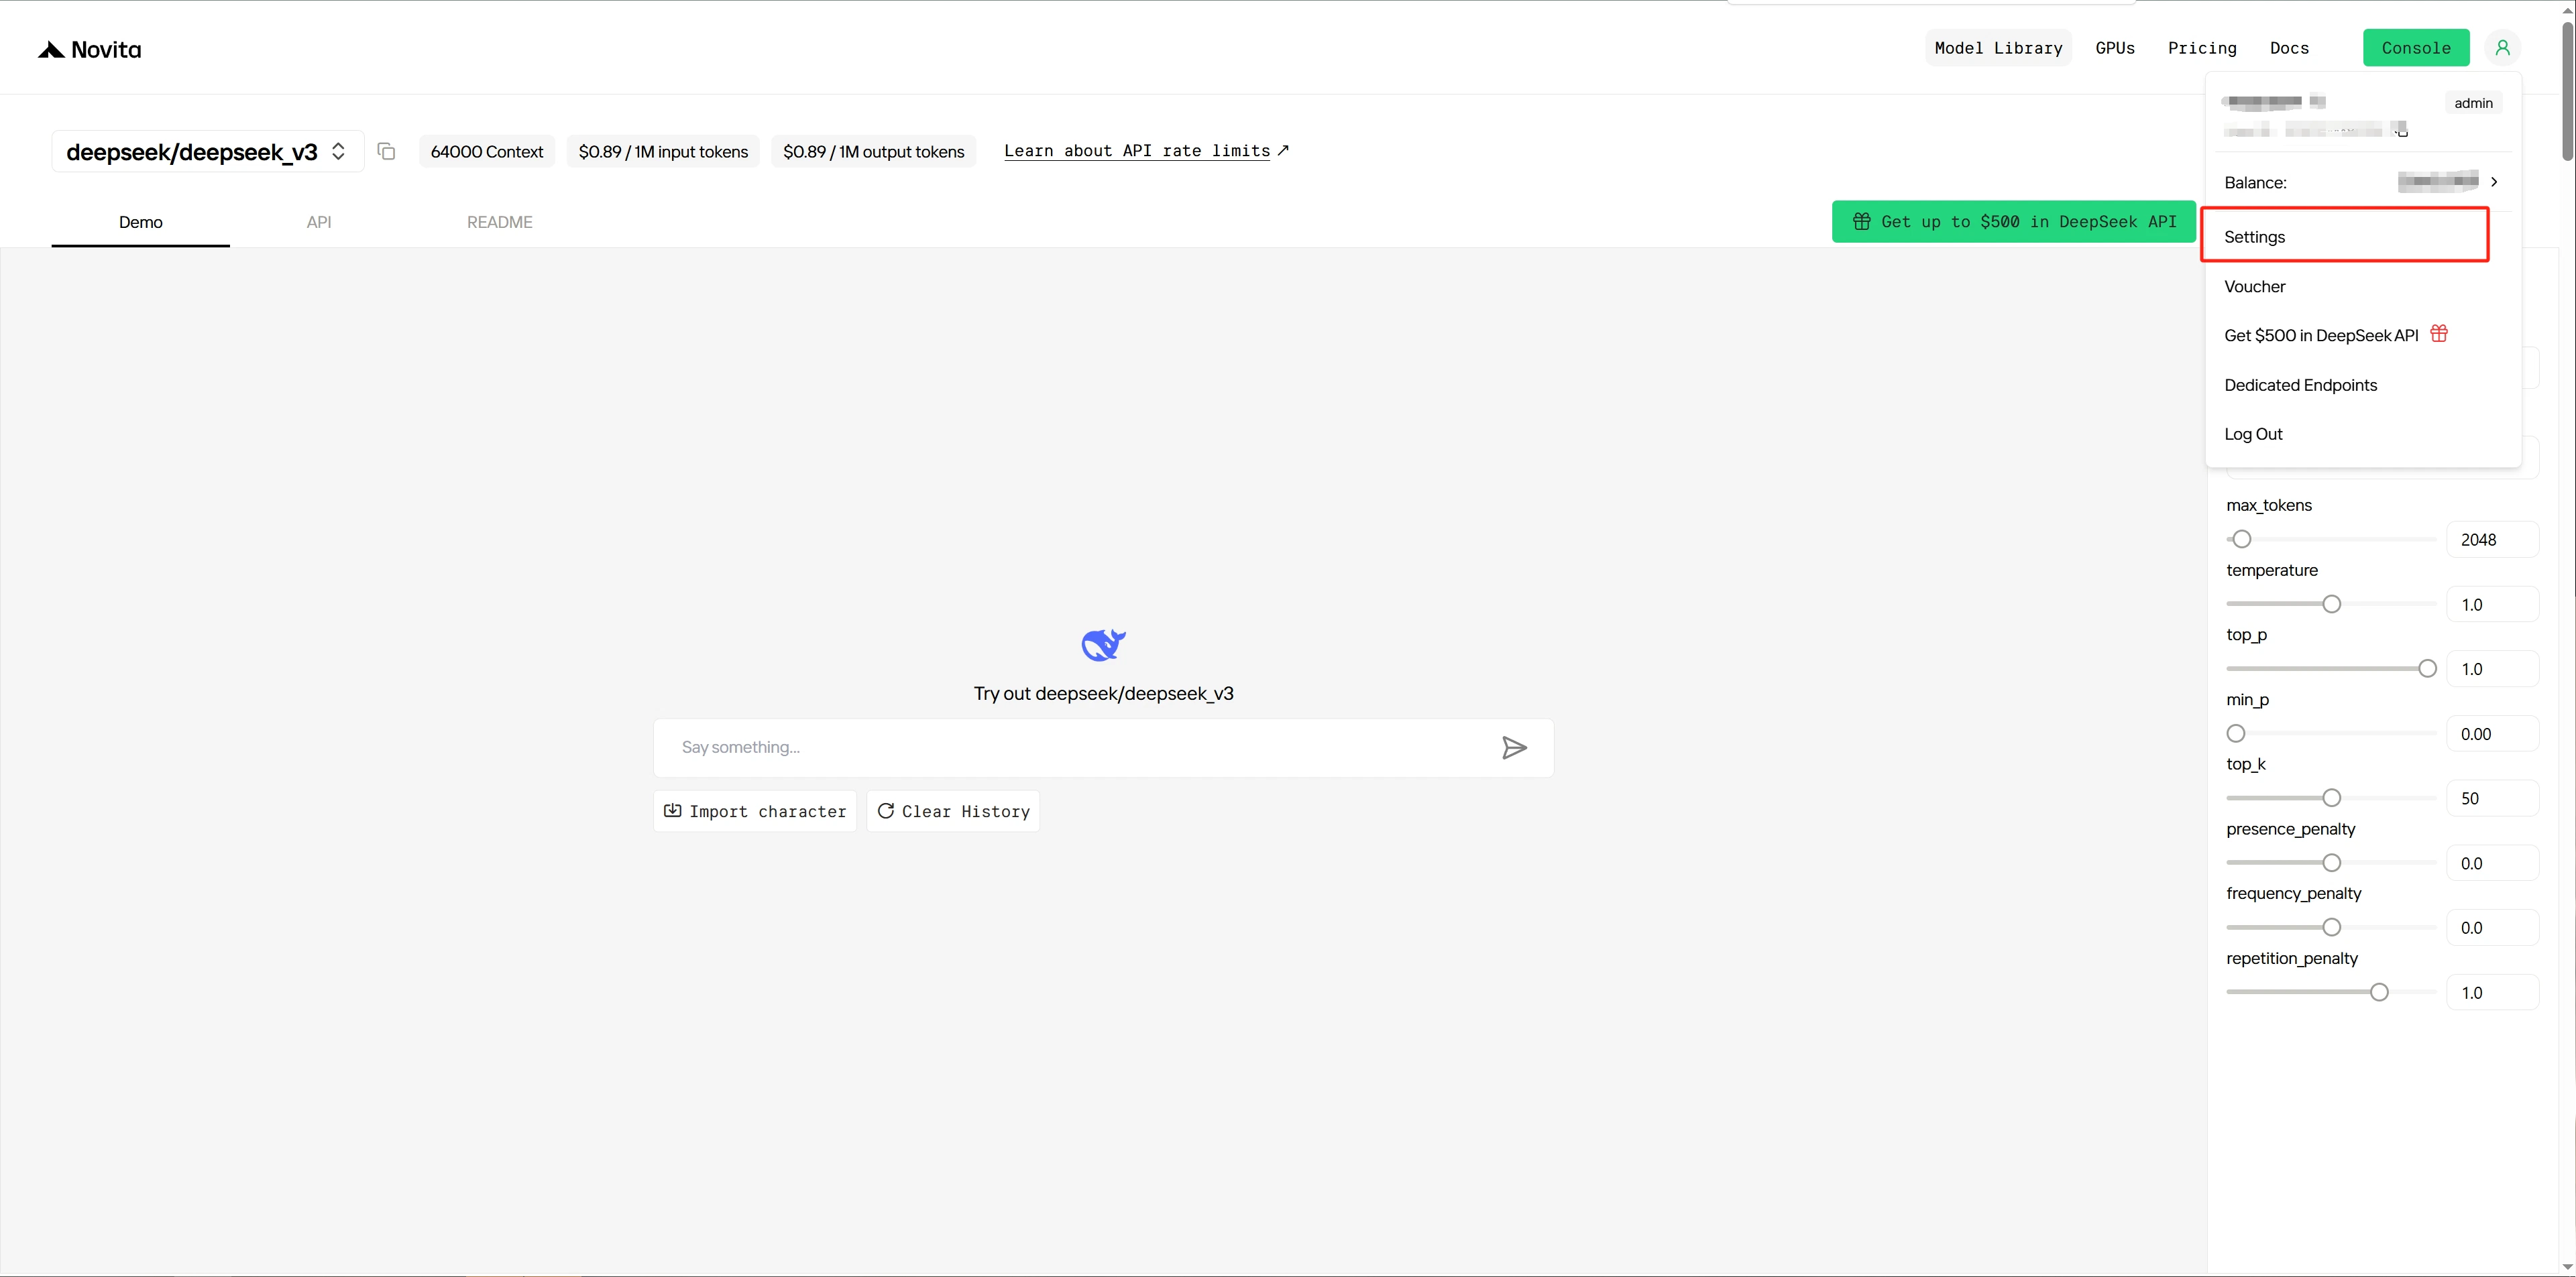The height and width of the screenshot is (1277, 2576).
Task: Click the frequency_penalty slider handle
Action: 2331,927
